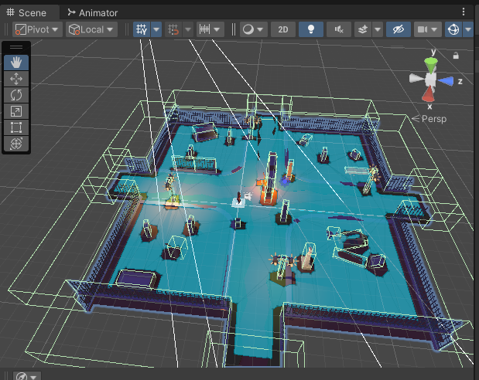
Task: Expand grid snapping settings arrow
Action: point(188,29)
